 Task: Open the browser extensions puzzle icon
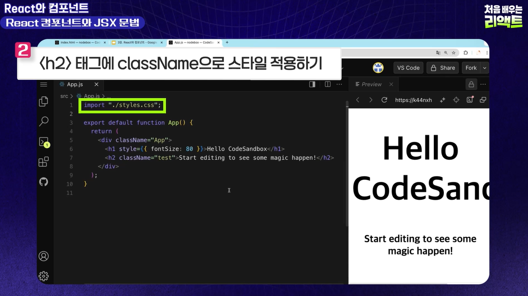coord(466,53)
